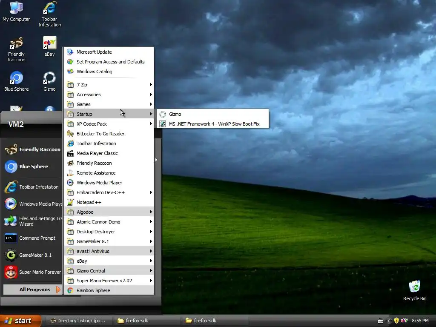Click GameMaker 8.1 icon in Start menu left pane
436x327 pixels.
click(11, 255)
